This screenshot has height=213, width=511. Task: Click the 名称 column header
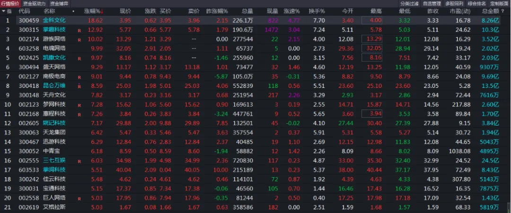[49, 11]
